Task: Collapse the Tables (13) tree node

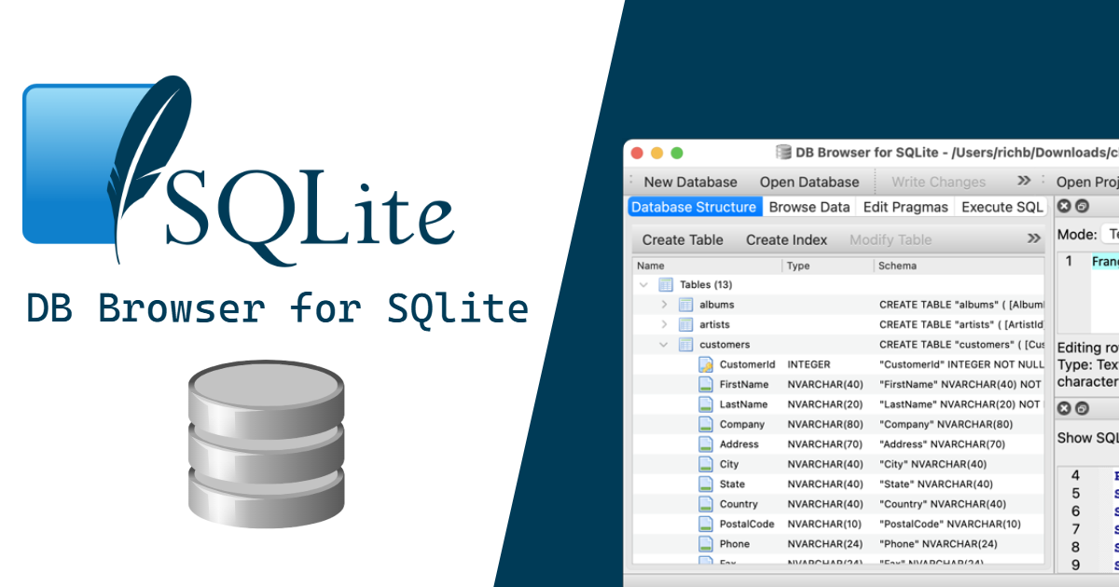Action: pyautogui.click(x=643, y=284)
